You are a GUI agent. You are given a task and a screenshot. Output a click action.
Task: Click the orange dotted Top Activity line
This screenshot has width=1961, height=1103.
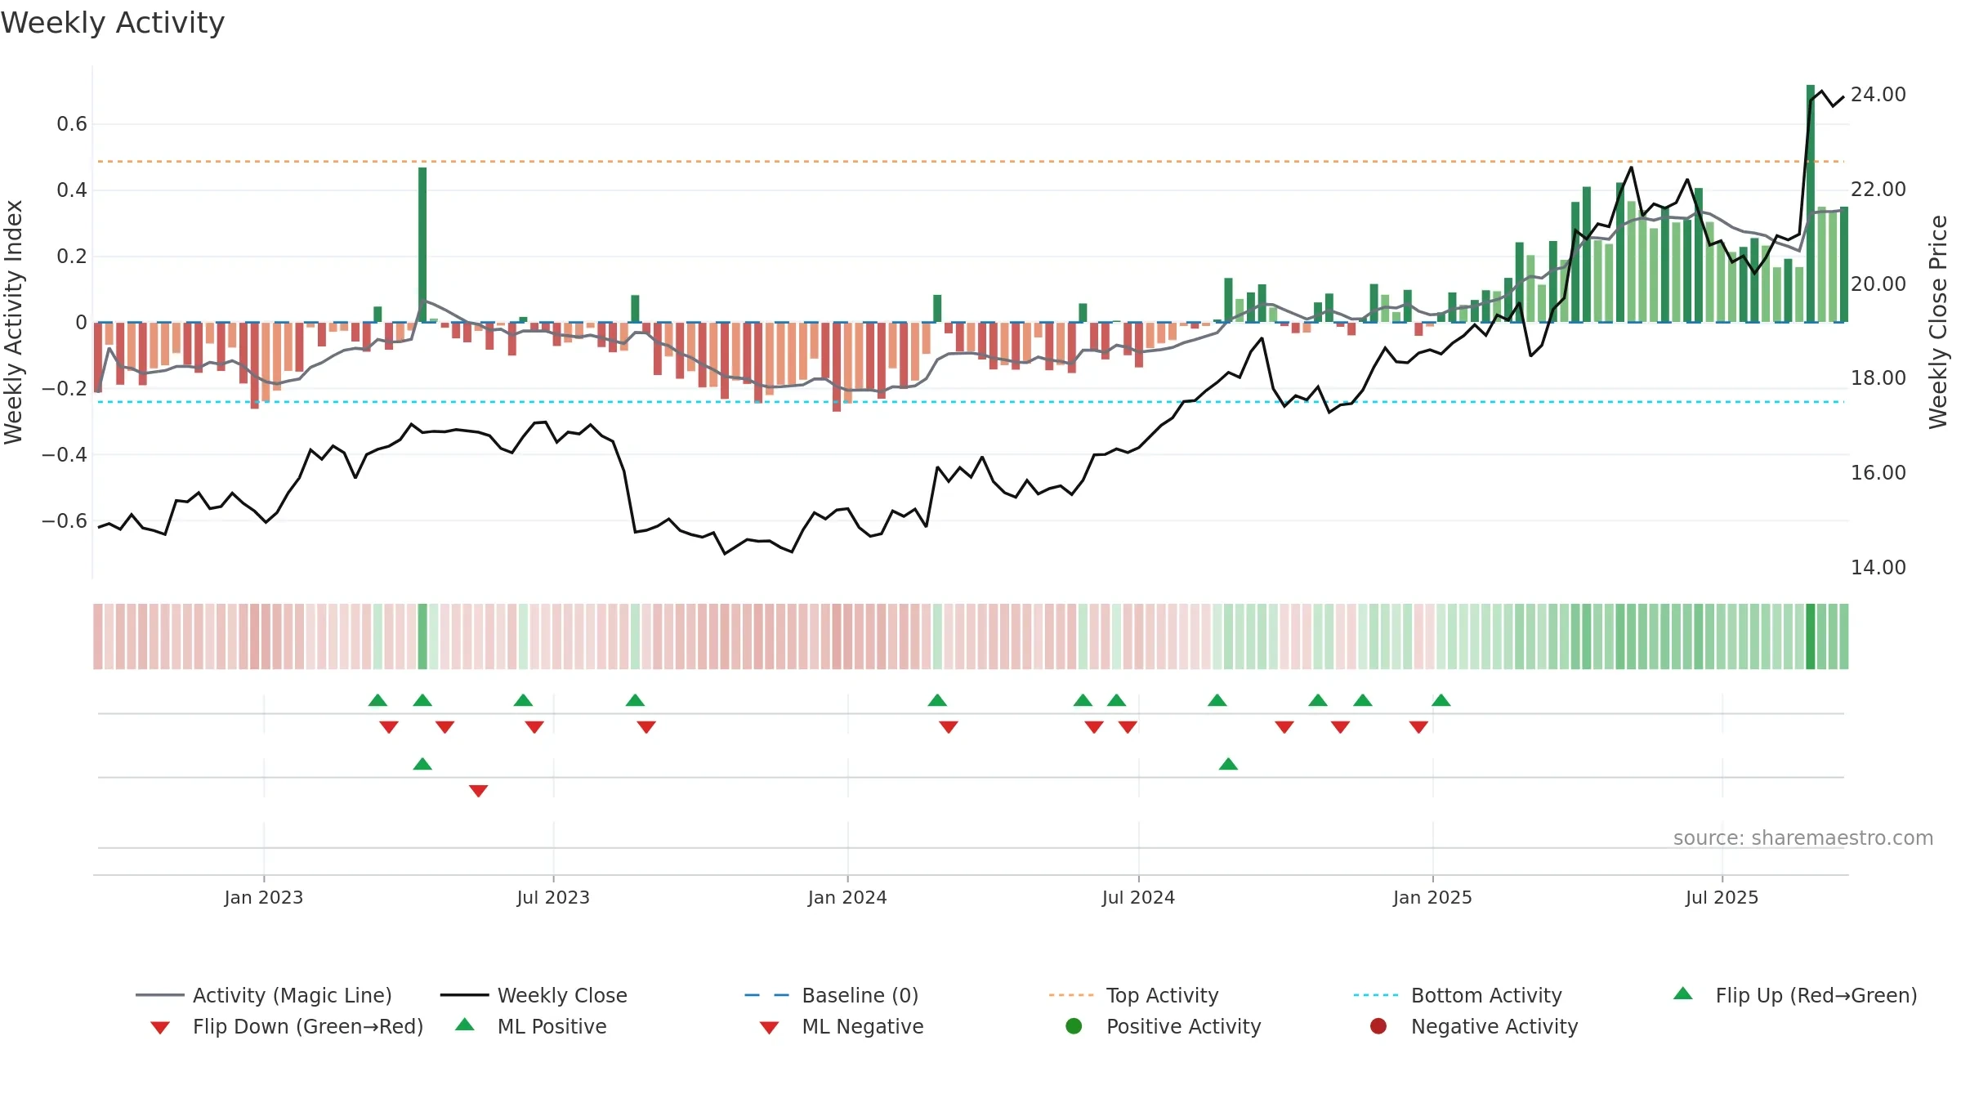point(971,162)
